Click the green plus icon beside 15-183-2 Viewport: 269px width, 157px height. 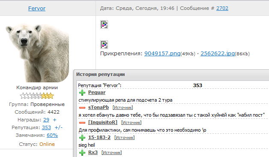click(x=82, y=138)
